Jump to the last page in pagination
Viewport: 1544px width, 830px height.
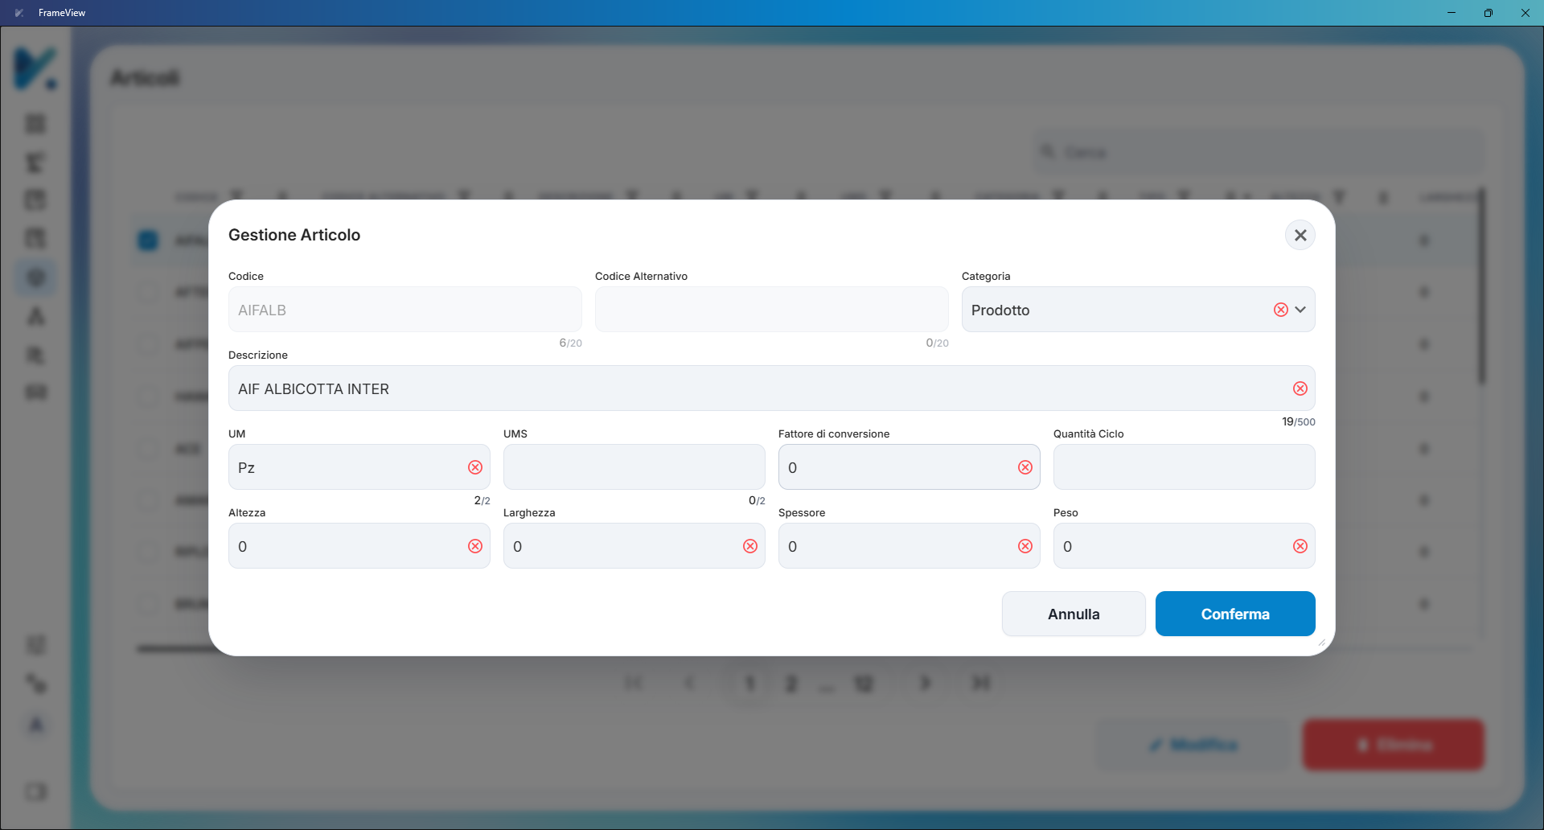(x=981, y=683)
